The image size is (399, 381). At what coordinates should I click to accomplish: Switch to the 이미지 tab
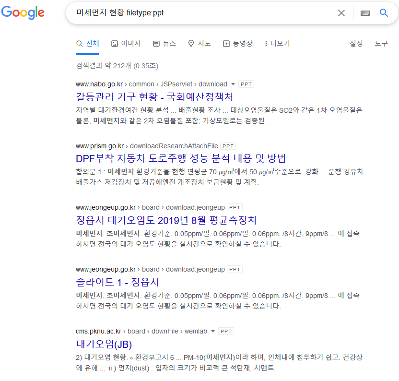126,44
